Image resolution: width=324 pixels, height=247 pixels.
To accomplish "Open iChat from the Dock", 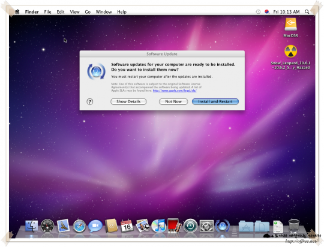I will [x=95, y=226].
